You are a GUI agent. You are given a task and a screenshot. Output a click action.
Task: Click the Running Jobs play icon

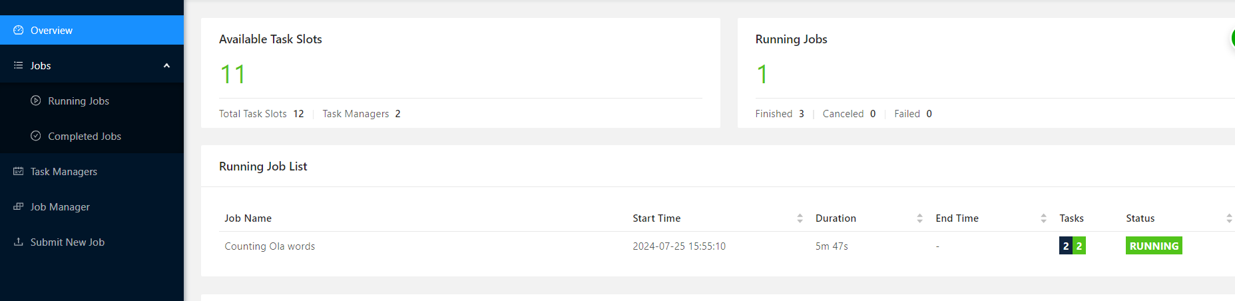(36, 101)
